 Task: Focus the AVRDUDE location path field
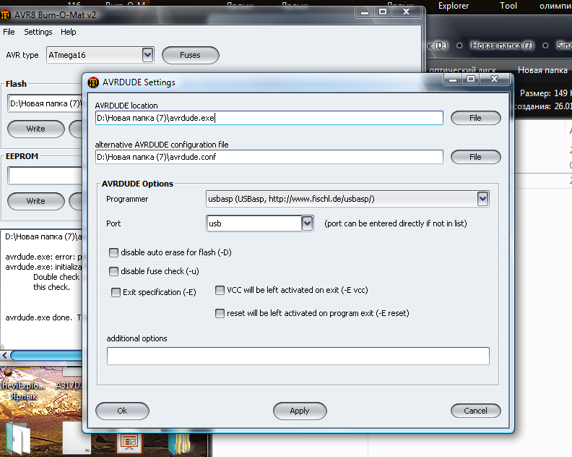coord(269,118)
